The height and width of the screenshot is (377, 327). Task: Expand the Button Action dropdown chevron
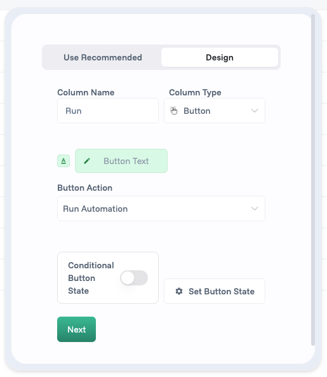click(x=255, y=209)
